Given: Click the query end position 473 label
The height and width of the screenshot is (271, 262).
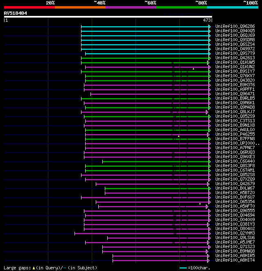Looking at the screenshot, I should [207, 20].
